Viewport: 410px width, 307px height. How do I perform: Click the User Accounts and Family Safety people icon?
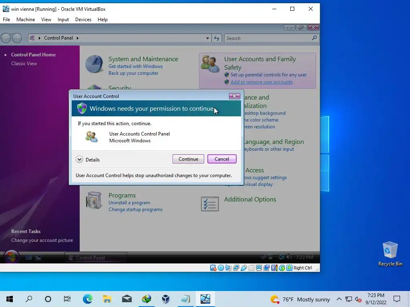(210, 64)
